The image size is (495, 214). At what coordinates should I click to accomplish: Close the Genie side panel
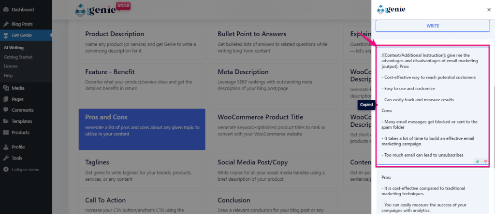coord(489,10)
